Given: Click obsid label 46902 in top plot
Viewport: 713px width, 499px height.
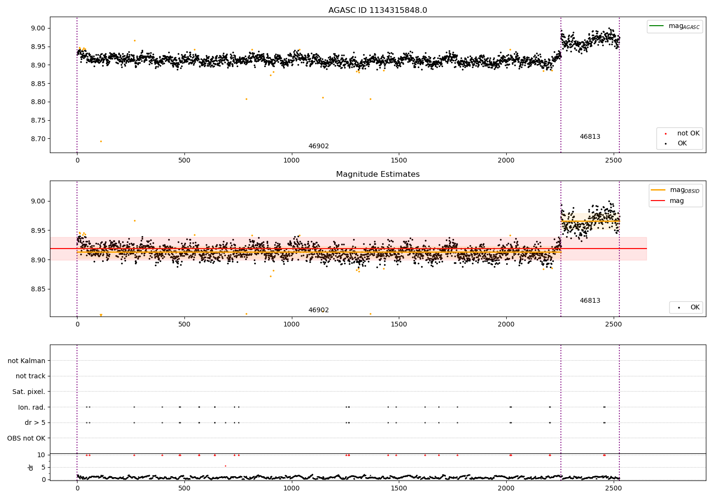Looking at the screenshot, I should coord(318,146).
